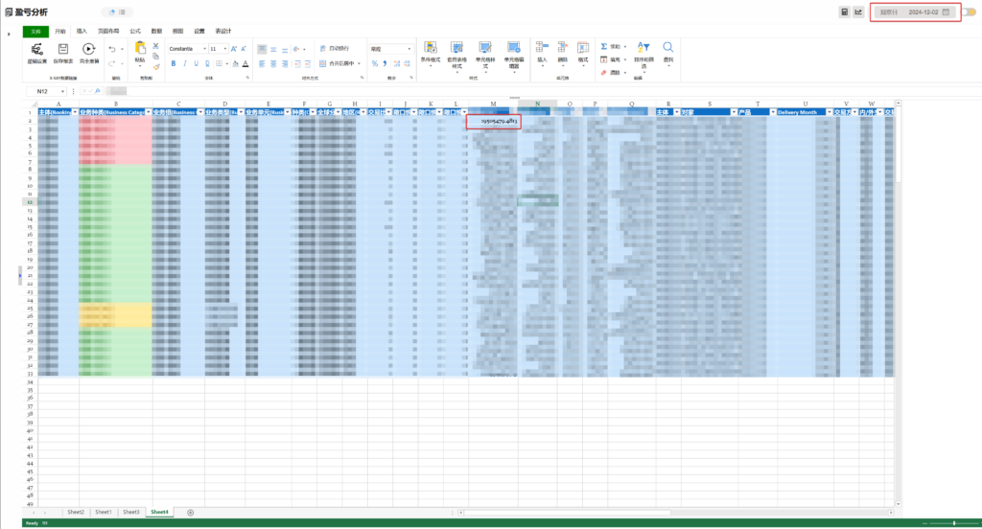982x529 pixels.
Task: Run 完全重算 full recalculation
Action: pyautogui.click(x=88, y=49)
